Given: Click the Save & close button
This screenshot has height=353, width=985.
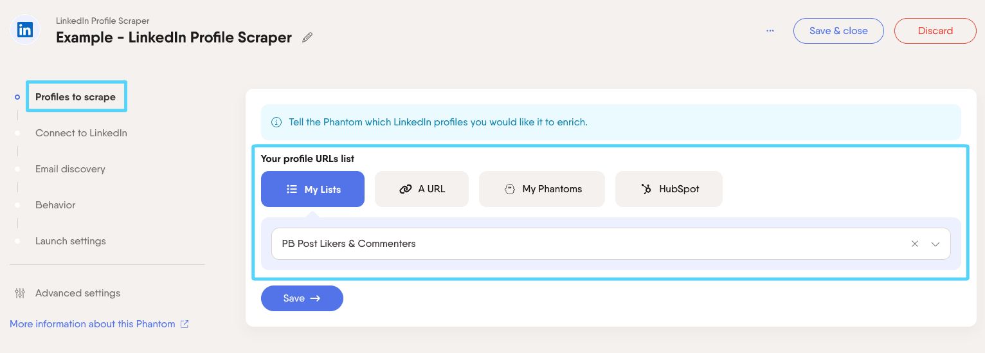Looking at the screenshot, I should 838,31.
